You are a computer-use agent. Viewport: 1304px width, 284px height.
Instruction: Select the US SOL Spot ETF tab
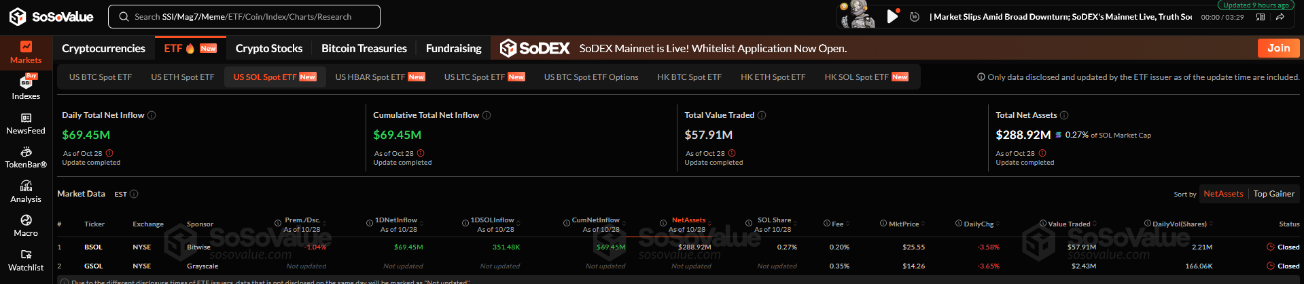click(275, 77)
